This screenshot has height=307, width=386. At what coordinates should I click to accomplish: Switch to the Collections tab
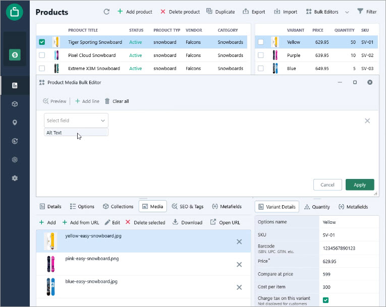(118, 206)
